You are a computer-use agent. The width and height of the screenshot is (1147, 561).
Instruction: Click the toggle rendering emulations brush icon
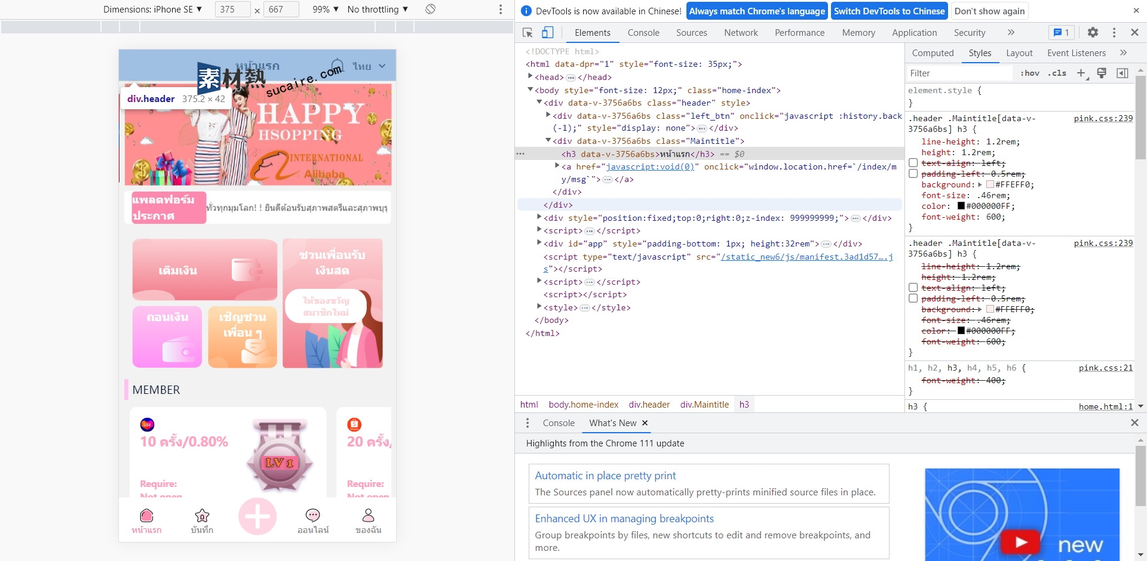click(1102, 73)
